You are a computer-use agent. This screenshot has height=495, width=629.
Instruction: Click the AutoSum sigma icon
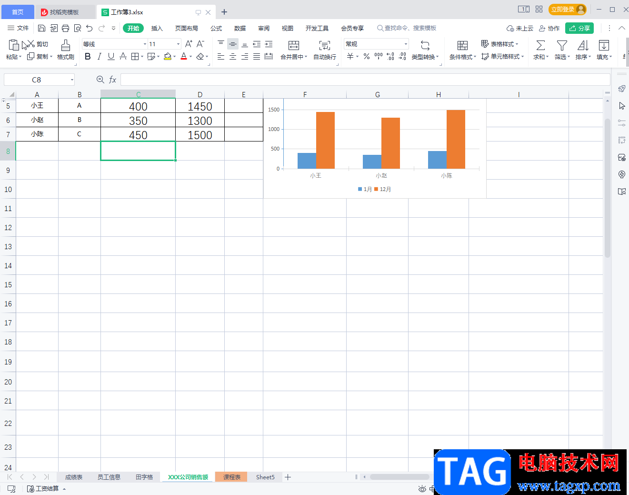(x=540, y=45)
